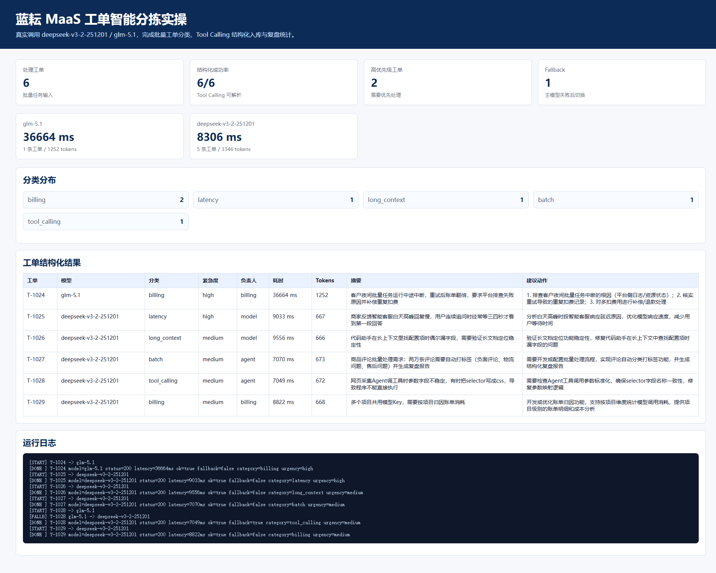
Task: Select the billing category chip
Action: pos(106,200)
